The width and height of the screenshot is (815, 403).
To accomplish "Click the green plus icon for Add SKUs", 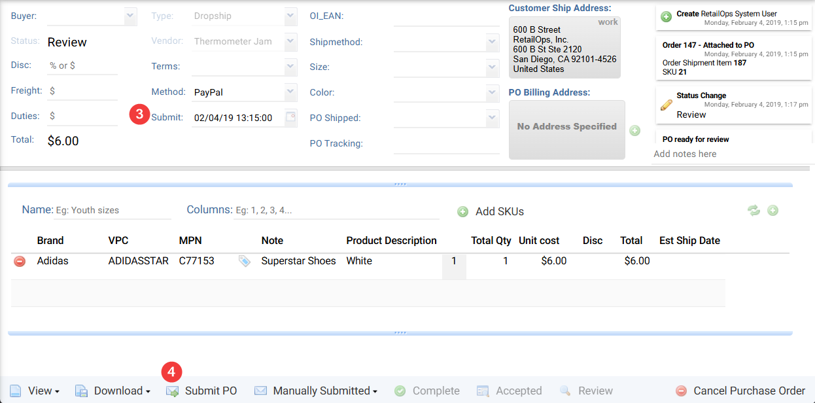I will point(462,211).
